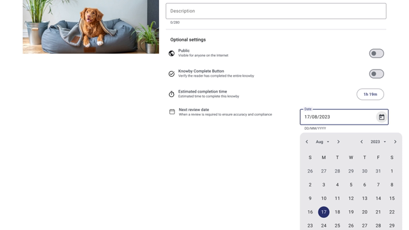The width and height of the screenshot is (409, 230).
Task: Go to previous year with chevron left of 2023
Action: [x=362, y=142]
